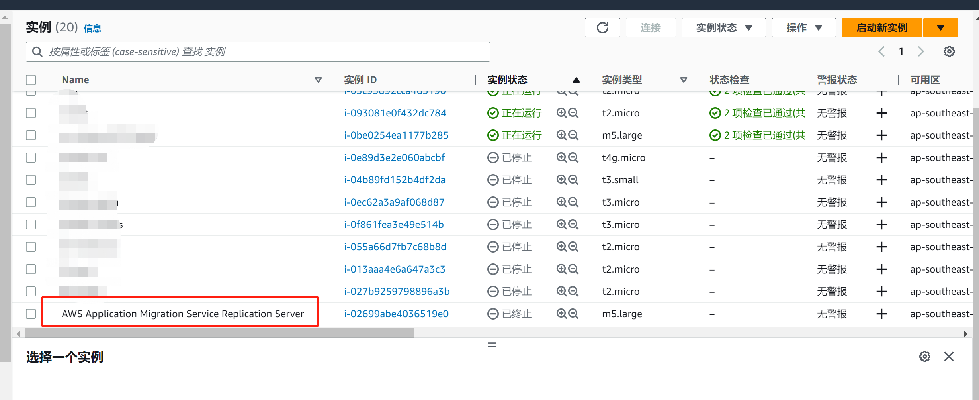Zoom out filter for i-0be0254ea1177b285 state
Image resolution: width=979 pixels, height=400 pixels.
click(573, 135)
